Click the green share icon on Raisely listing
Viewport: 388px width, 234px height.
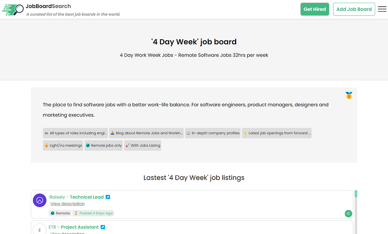[348, 213]
